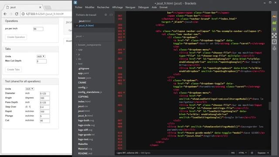Click the Create Tabs button
279x157 pixels.
click(x=14, y=69)
